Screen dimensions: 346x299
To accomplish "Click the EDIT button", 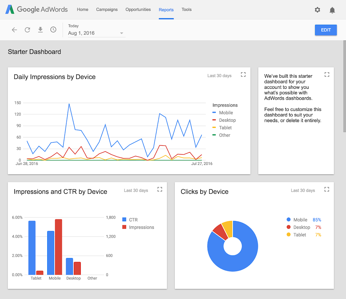I will click(x=326, y=30).
